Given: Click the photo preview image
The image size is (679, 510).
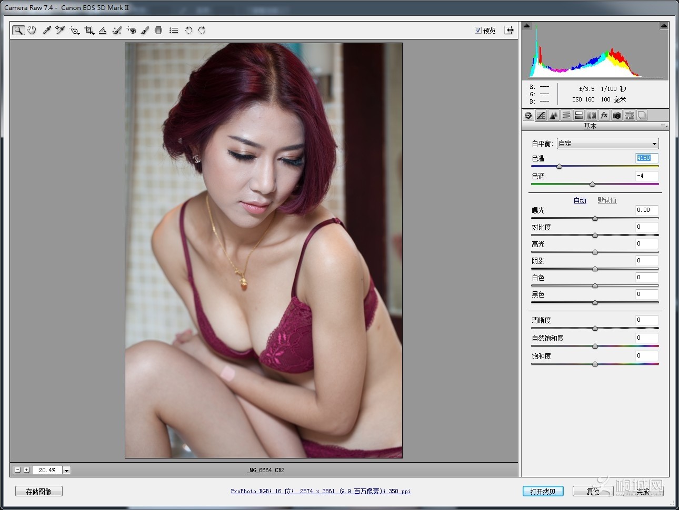Looking at the screenshot, I should pyautogui.click(x=264, y=250).
